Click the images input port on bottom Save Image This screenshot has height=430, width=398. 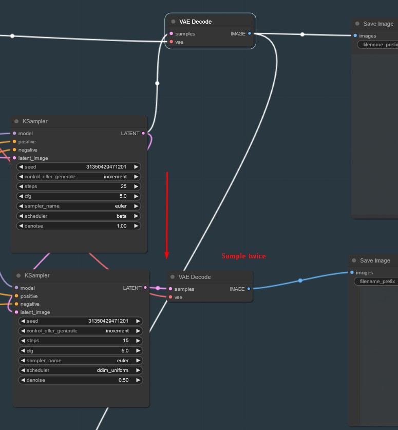point(352,272)
